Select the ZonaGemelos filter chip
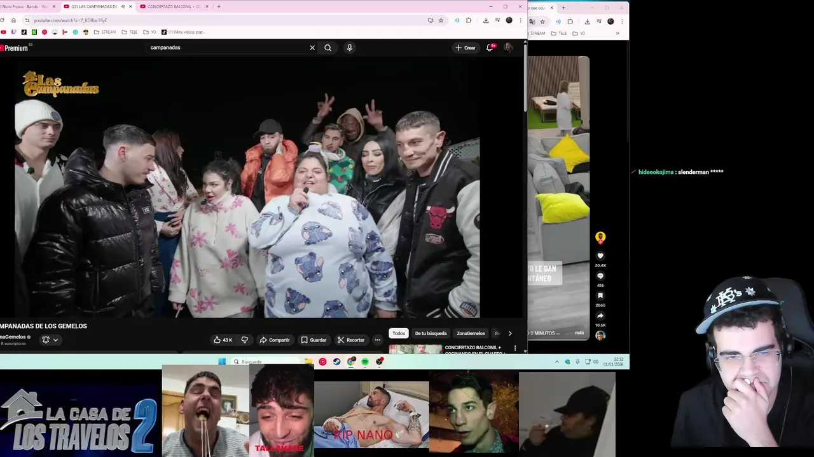The width and height of the screenshot is (814, 457). pyautogui.click(x=471, y=333)
